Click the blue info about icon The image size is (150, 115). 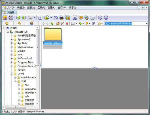click(106, 18)
